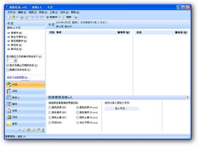
Task: Select 日记 in the navigation pane
Action: point(25,117)
